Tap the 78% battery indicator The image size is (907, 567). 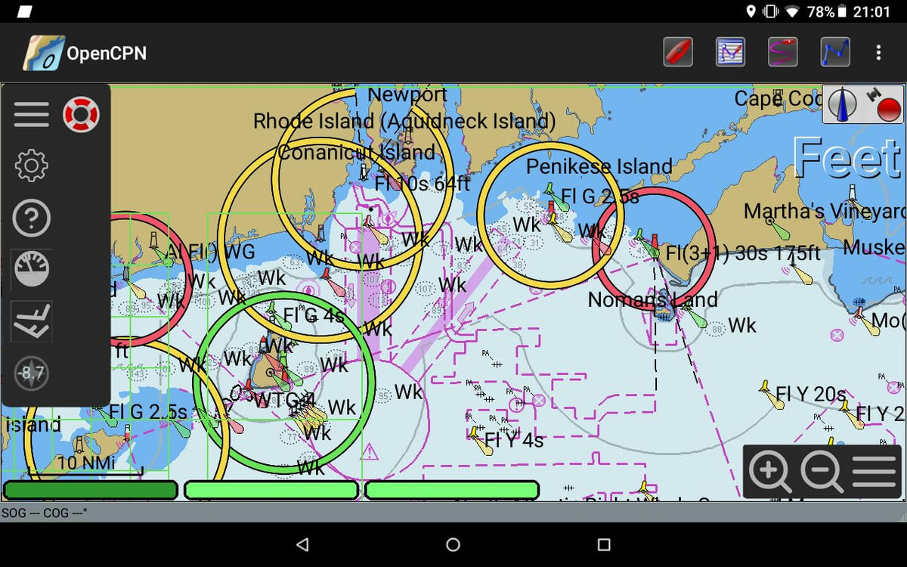click(820, 11)
